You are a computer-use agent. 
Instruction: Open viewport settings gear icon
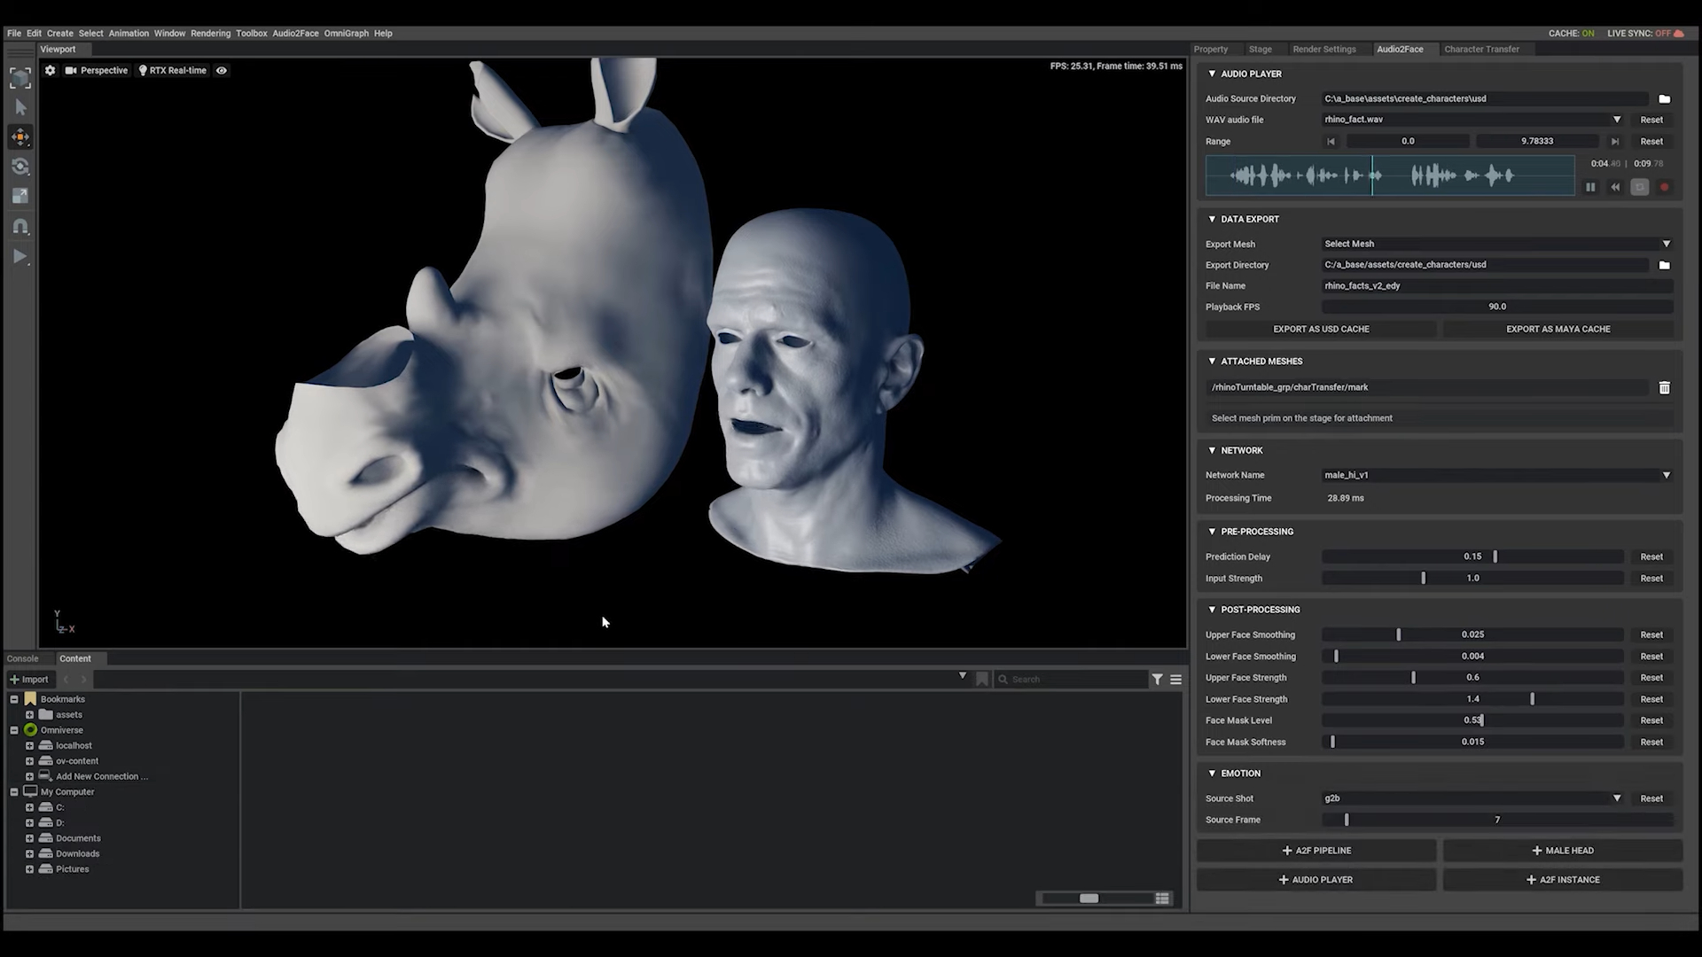(51, 70)
